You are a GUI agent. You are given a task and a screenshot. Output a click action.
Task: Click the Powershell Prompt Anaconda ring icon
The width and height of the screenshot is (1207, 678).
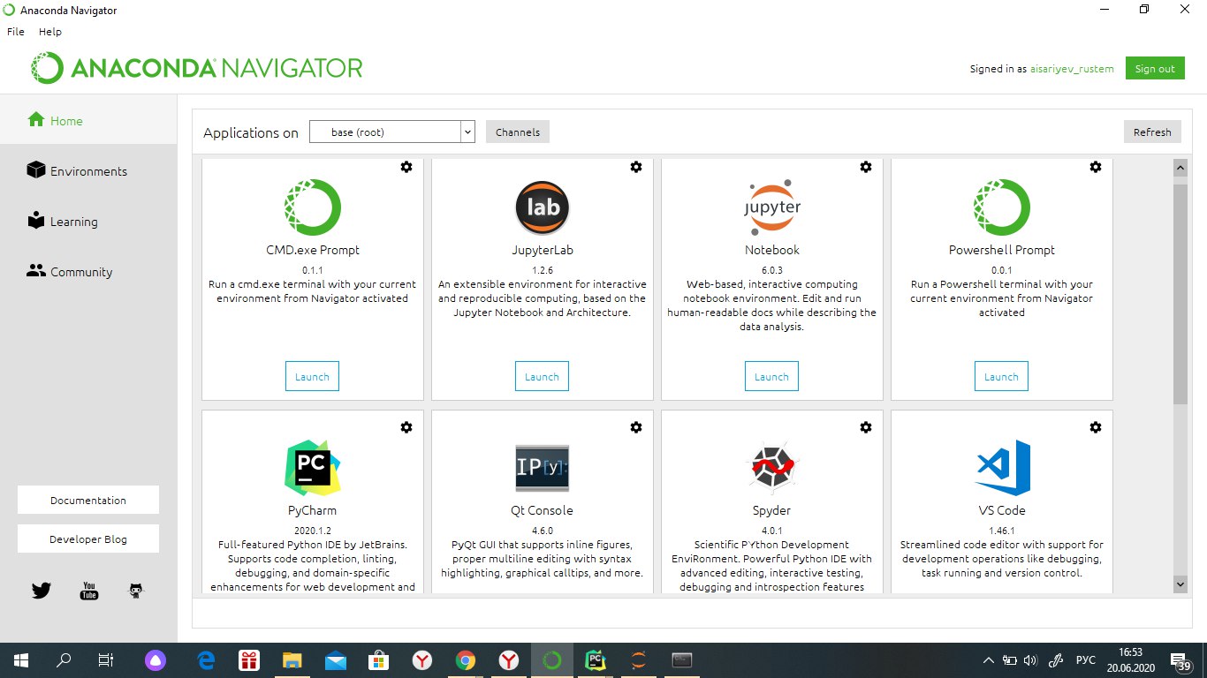click(1002, 207)
